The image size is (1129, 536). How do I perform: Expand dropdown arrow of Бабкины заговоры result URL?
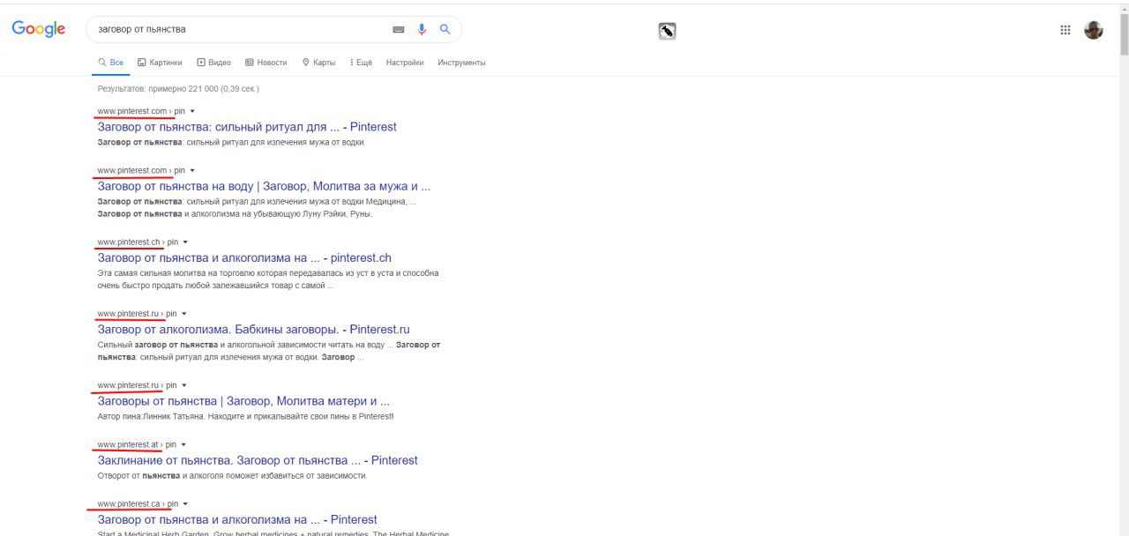pyautogui.click(x=183, y=314)
